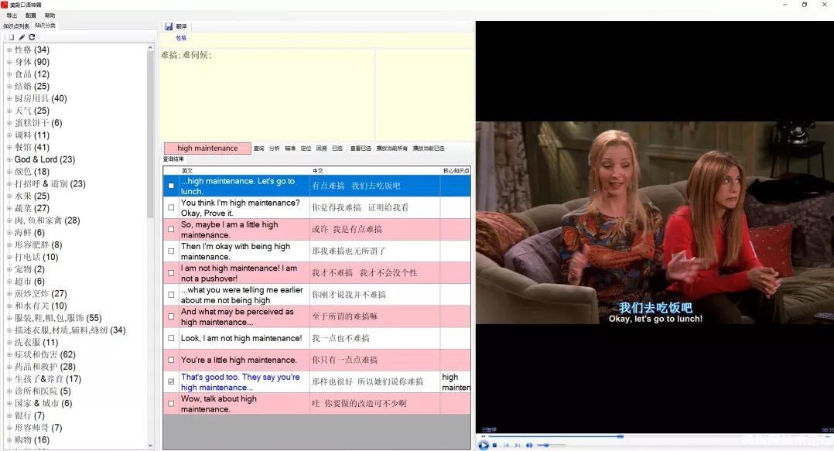Click the 性格 label in the yellow panel

(181, 39)
